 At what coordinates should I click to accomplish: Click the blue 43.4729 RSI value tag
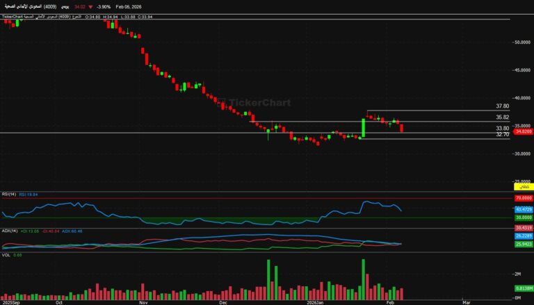coord(523,209)
